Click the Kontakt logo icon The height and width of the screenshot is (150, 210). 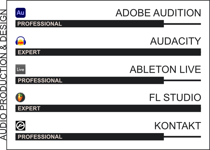[20, 126]
